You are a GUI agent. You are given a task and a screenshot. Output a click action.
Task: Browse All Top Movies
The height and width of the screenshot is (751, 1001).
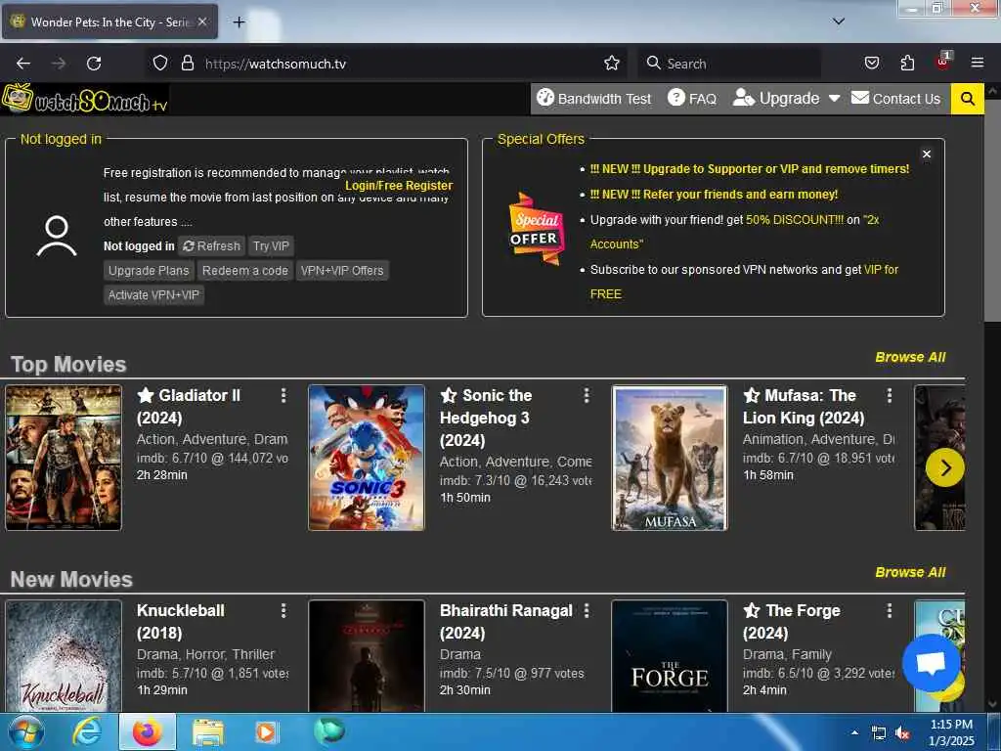pos(910,357)
